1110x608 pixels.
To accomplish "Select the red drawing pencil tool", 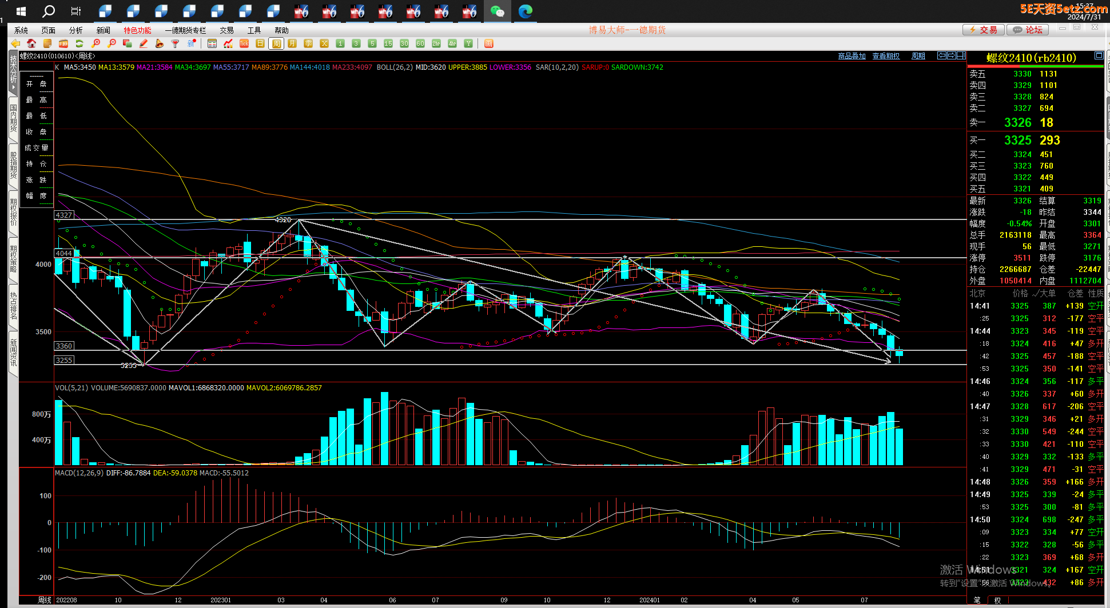I will (x=144, y=44).
